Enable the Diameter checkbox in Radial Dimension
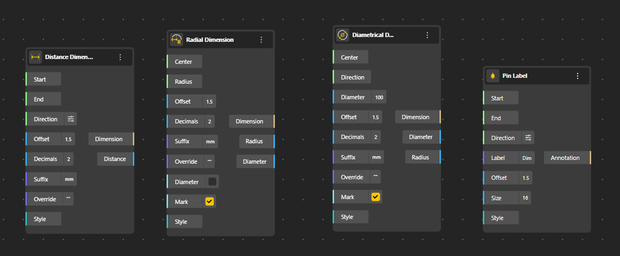This screenshot has width=620, height=256. [212, 182]
